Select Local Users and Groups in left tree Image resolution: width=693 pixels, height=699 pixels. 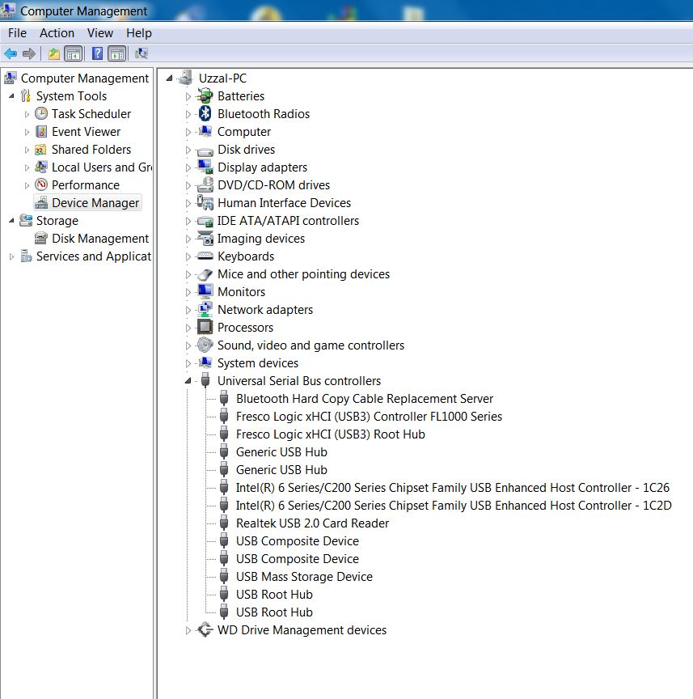(x=102, y=167)
